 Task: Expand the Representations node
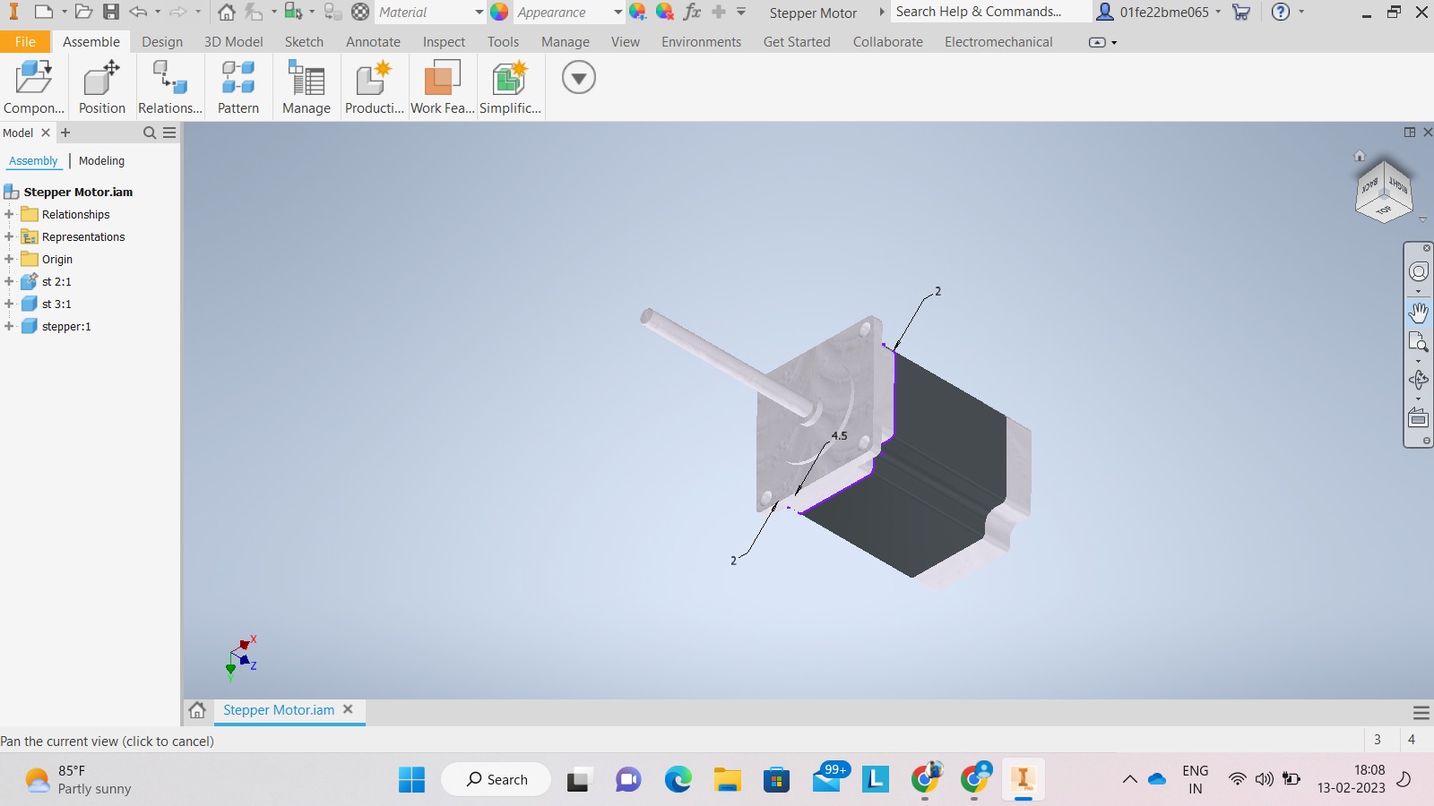point(9,236)
